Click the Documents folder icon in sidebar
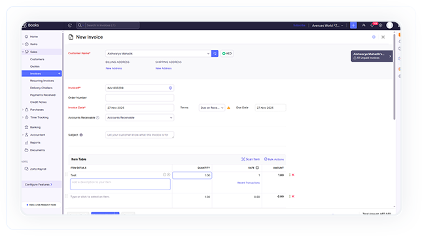This screenshot has height=236, width=422. (x=26, y=150)
